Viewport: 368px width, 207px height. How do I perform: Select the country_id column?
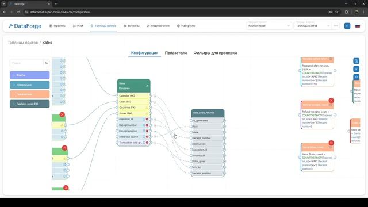pos(208,155)
